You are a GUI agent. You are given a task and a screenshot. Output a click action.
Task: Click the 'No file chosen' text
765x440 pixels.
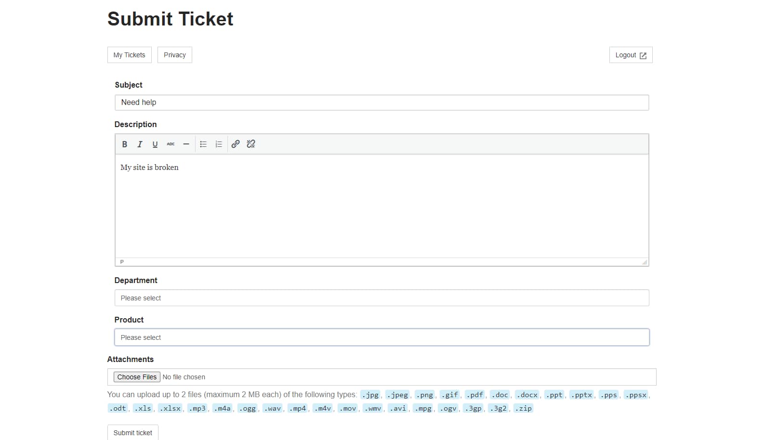point(184,377)
